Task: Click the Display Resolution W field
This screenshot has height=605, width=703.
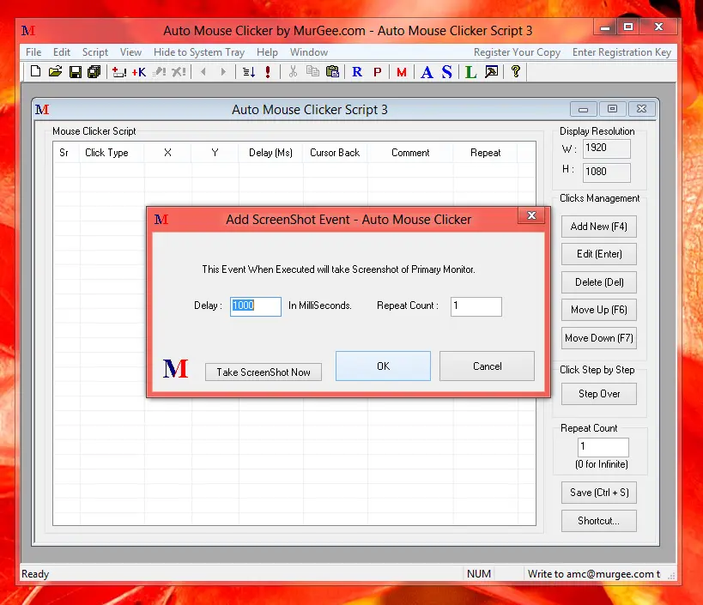Action: click(x=607, y=148)
